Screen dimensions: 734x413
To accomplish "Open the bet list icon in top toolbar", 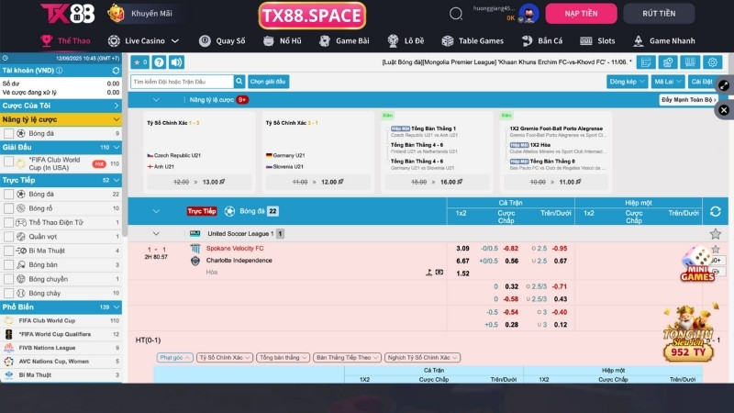I will (646, 62).
